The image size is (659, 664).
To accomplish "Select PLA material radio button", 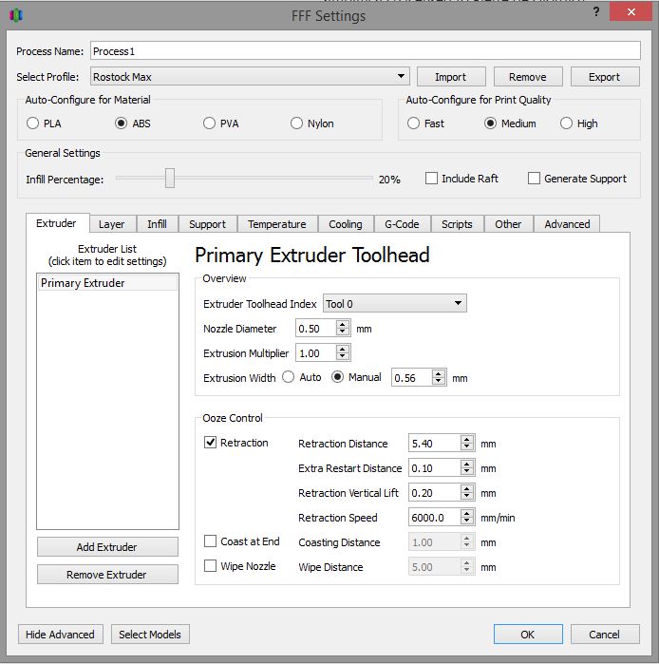I will click(x=33, y=123).
